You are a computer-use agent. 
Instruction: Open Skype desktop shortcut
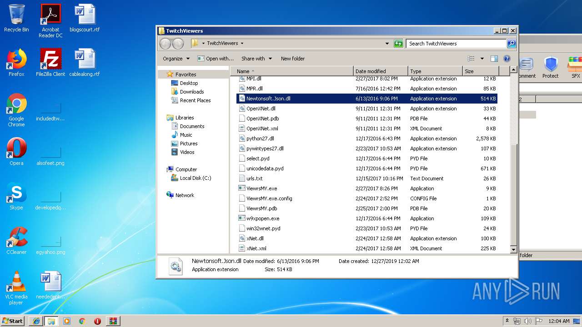pyautogui.click(x=16, y=196)
